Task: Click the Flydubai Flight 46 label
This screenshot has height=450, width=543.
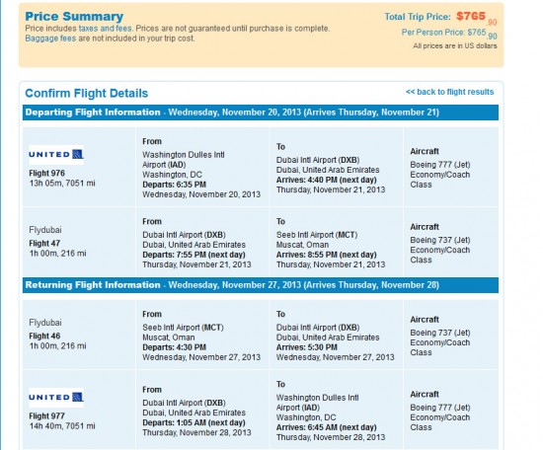Action: [x=44, y=337]
